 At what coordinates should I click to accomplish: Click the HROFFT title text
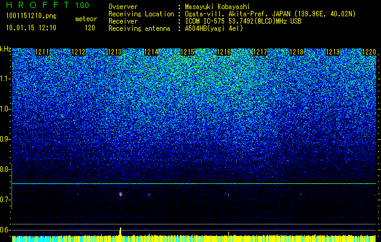coord(38,5)
